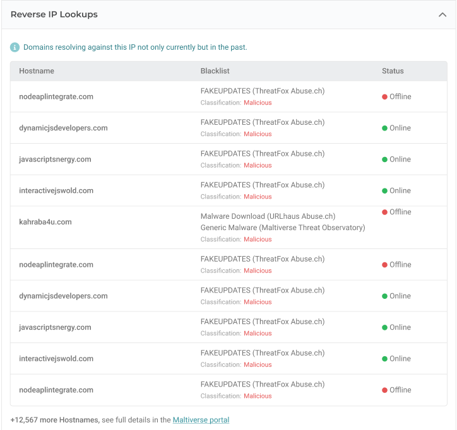Click green Online dot in first interactivejswold.com row
The image size is (457, 430).
pos(384,191)
